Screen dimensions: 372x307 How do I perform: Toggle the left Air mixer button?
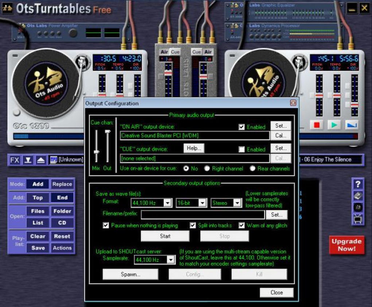point(164,52)
